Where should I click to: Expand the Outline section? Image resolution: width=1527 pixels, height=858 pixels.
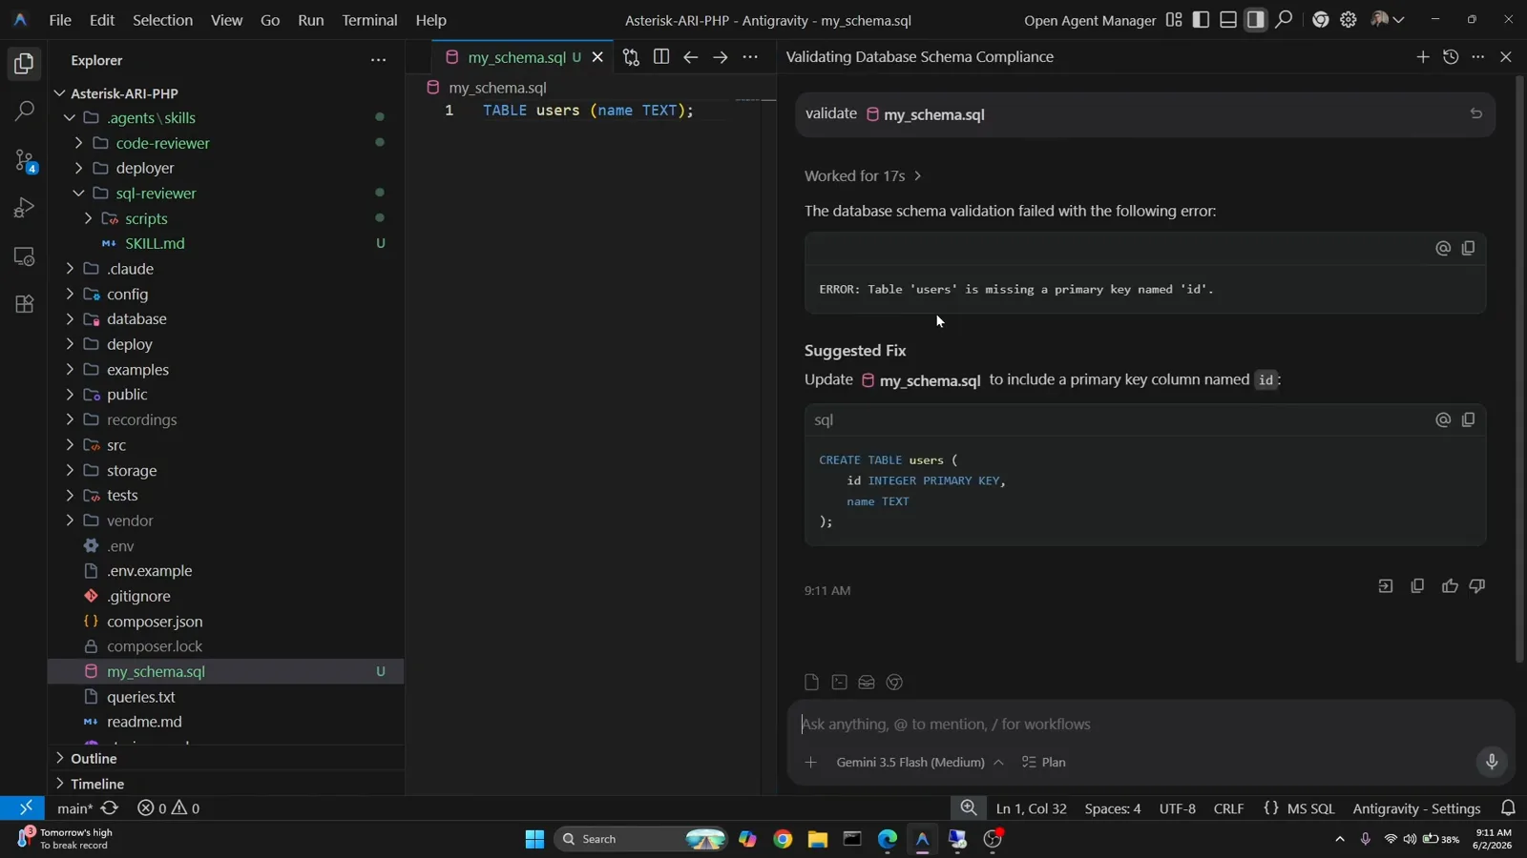[225, 759]
